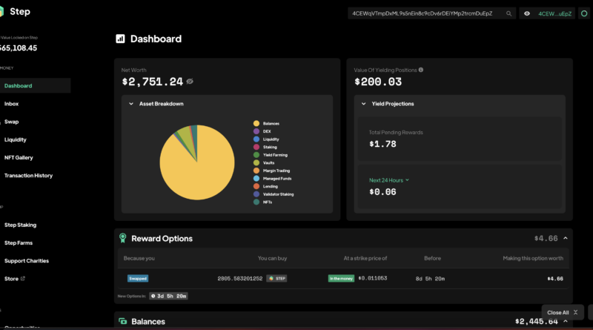593x330 pixels.
Task: Click the STEP token badge in rewards row
Action: [x=276, y=278]
